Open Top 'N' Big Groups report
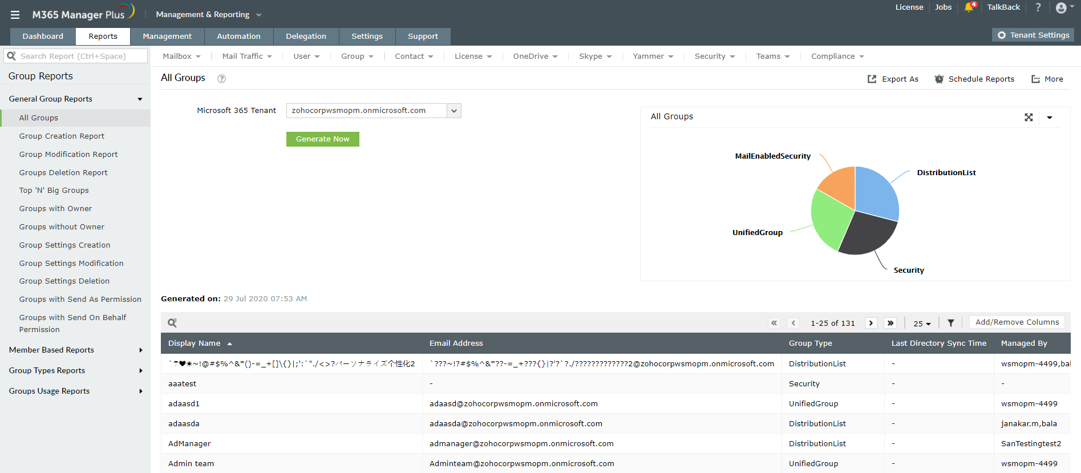 click(x=54, y=191)
